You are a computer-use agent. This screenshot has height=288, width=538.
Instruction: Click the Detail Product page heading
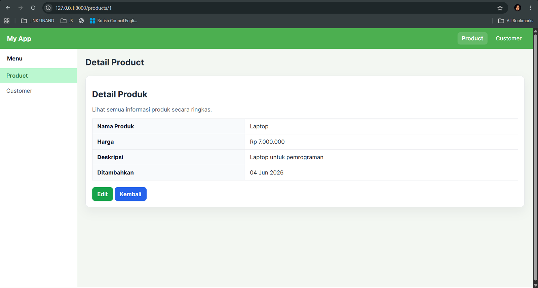pos(115,62)
